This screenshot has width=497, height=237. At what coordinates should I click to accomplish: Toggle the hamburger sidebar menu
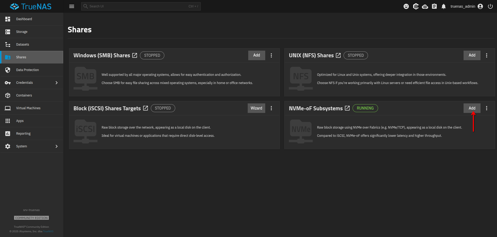tap(72, 6)
